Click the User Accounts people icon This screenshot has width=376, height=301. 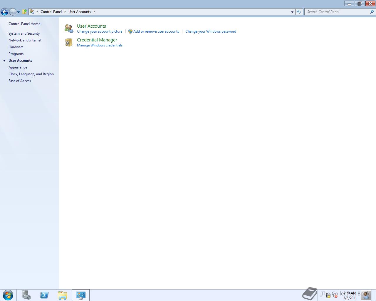click(69, 29)
